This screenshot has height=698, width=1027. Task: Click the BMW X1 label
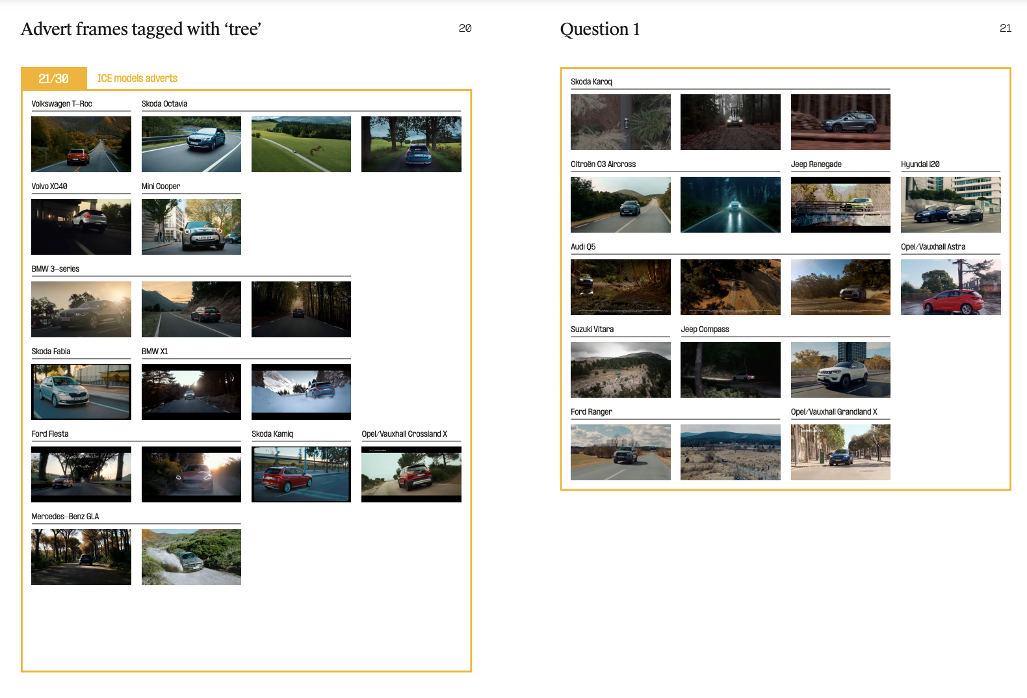pos(155,352)
